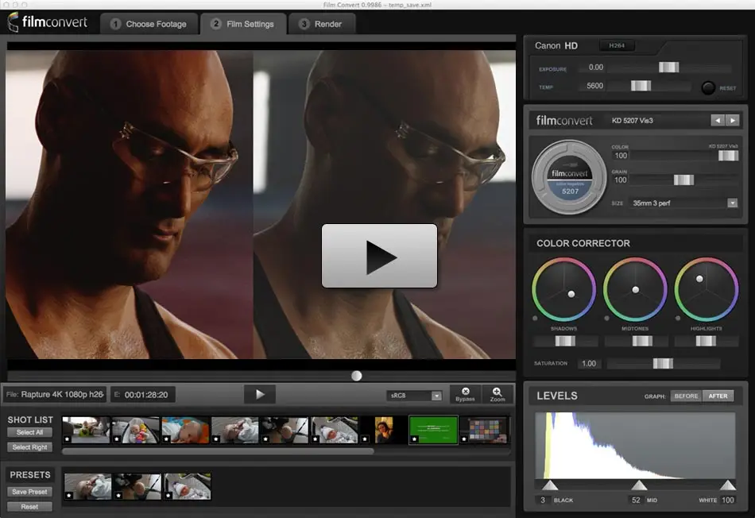The height and width of the screenshot is (518, 755).
Task: Click the Color amount slider handle
Action: coord(728,156)
